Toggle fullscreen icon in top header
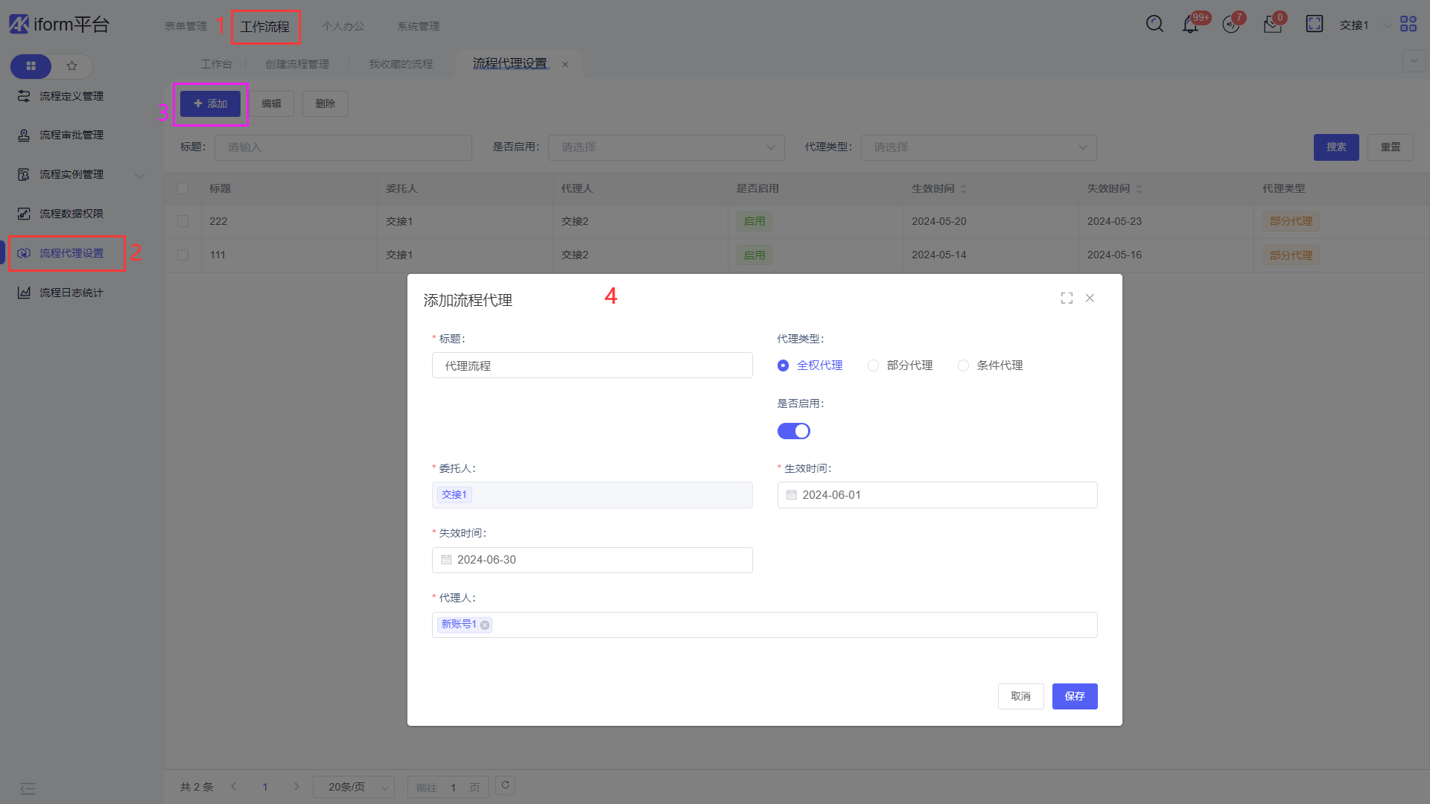 pos(1314,24)
